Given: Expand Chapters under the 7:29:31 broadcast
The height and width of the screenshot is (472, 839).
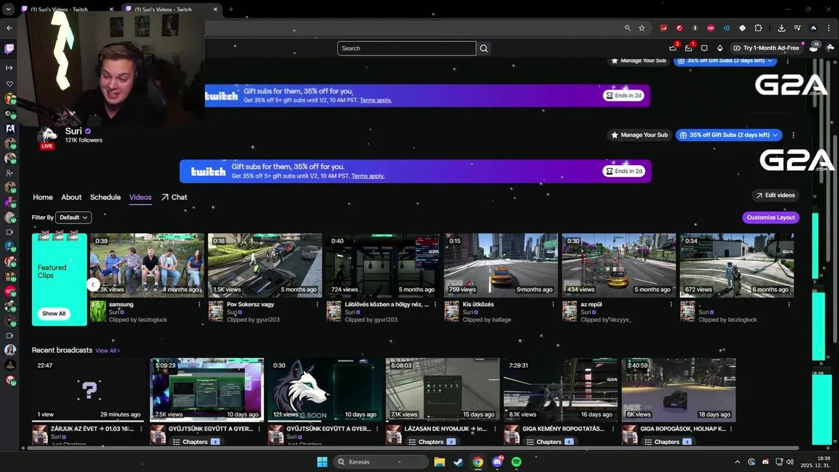Looking at the screenshot, I should click(x=549, y=442).
